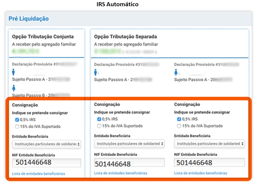Expand Entidade Beneficiária dropdown in first Separada column
The height and width of the screenshot is (182, 255).
(129, 144)
